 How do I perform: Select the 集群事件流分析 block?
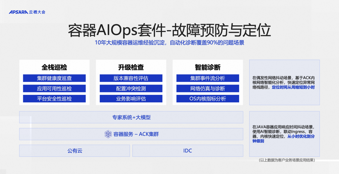(x=208, y=78)
